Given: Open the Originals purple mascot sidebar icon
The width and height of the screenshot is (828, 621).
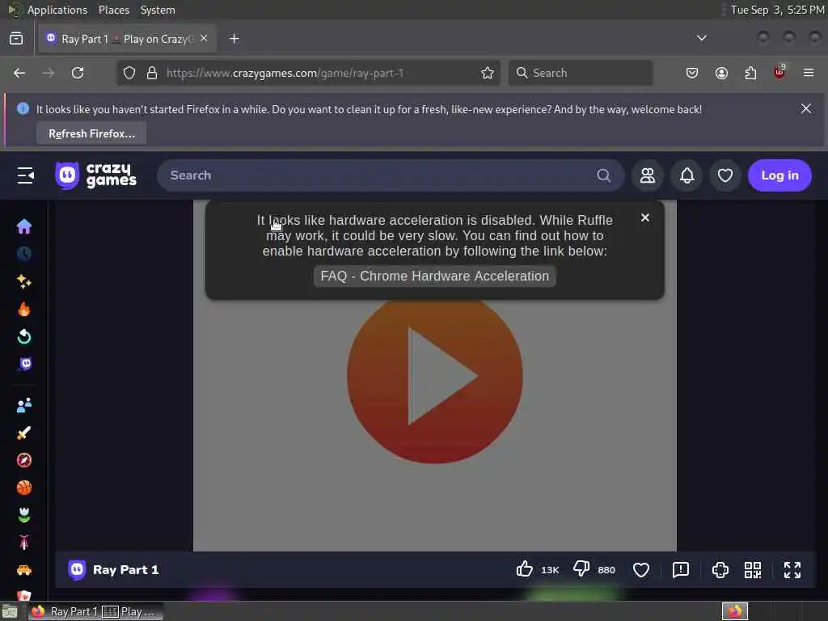Looking at the screenshot, I should tap(25, 364).
